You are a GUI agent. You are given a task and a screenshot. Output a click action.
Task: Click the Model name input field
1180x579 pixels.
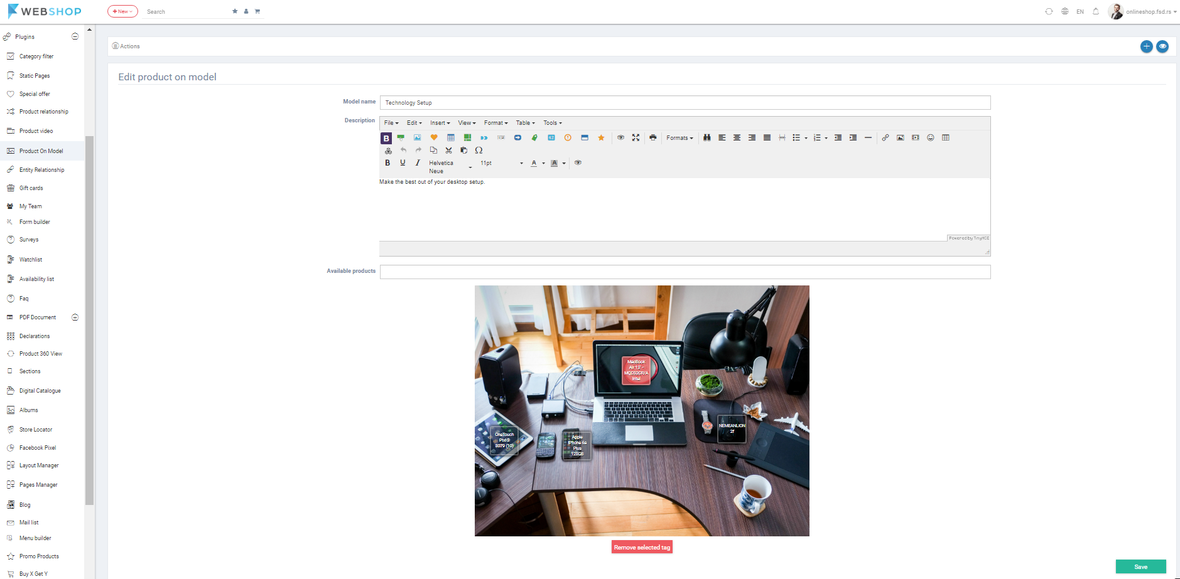(x=685, y=102)
